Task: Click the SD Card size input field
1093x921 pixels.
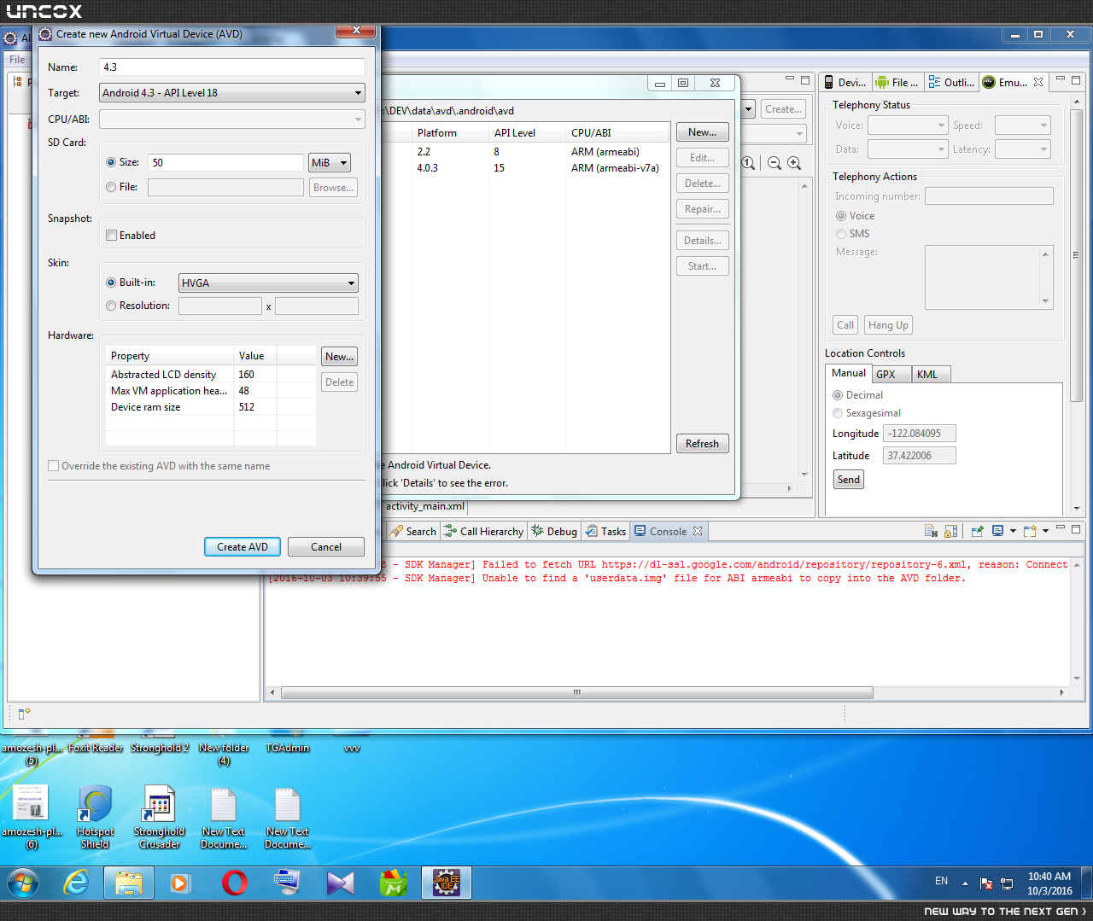Action: point(226,163)
